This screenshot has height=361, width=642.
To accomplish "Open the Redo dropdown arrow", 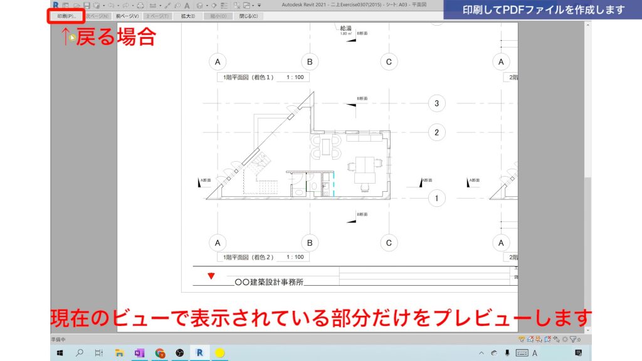I will coord(133,4).
